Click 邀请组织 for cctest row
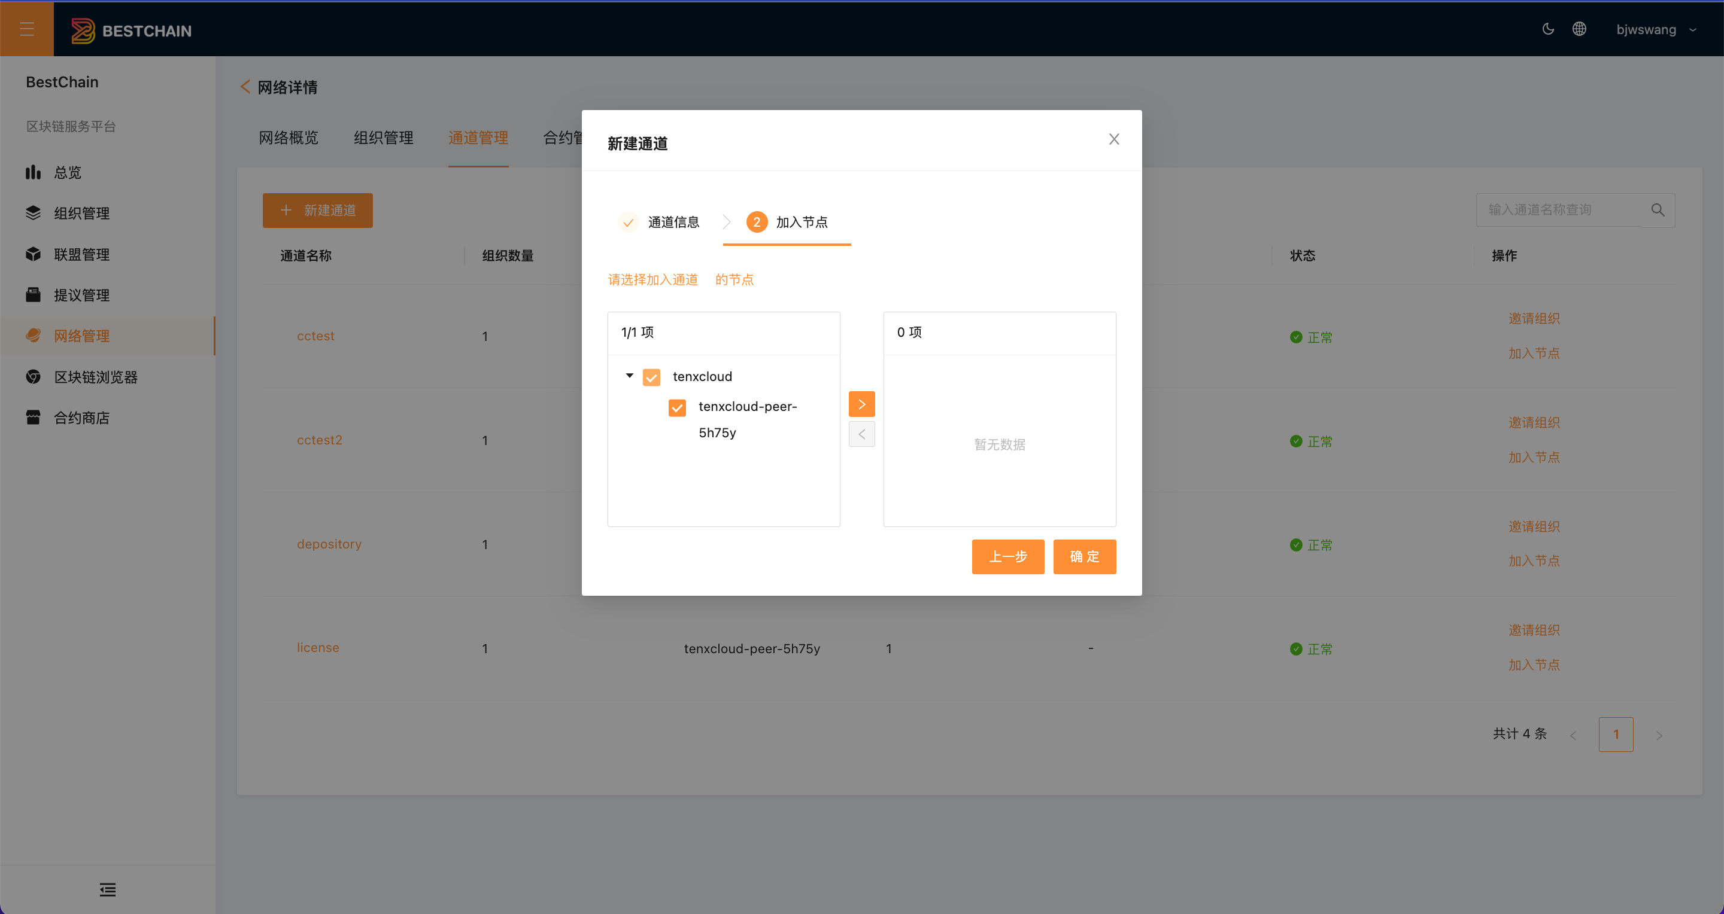 pyautogui.click(x=1534, y=319)
